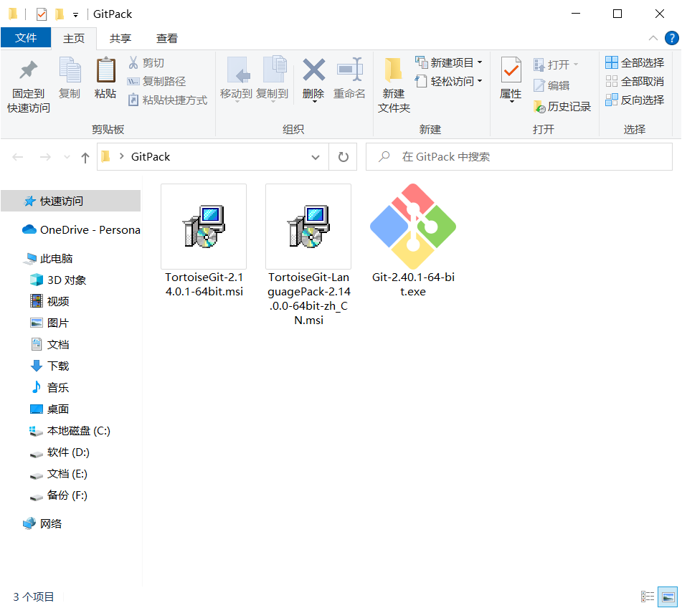Click the Paste clipboard icon
The height and width of the screenshot is (608, 682).
point(105,71)
